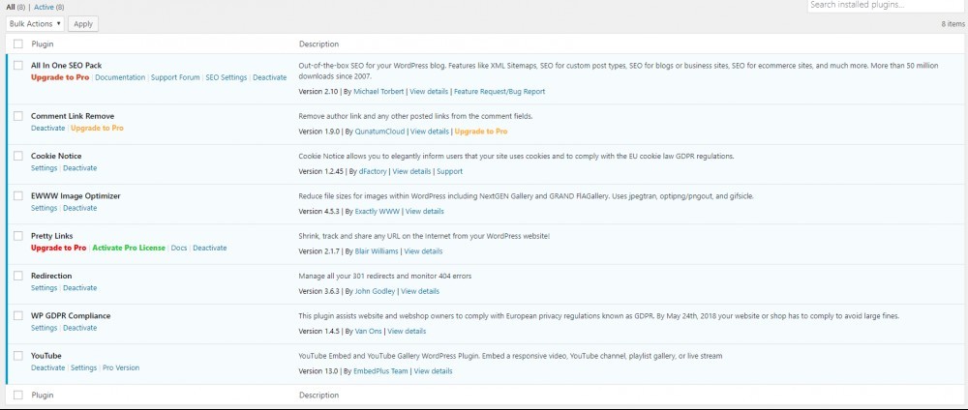Deactivate Pretty Links plugin

pos(210,248)
